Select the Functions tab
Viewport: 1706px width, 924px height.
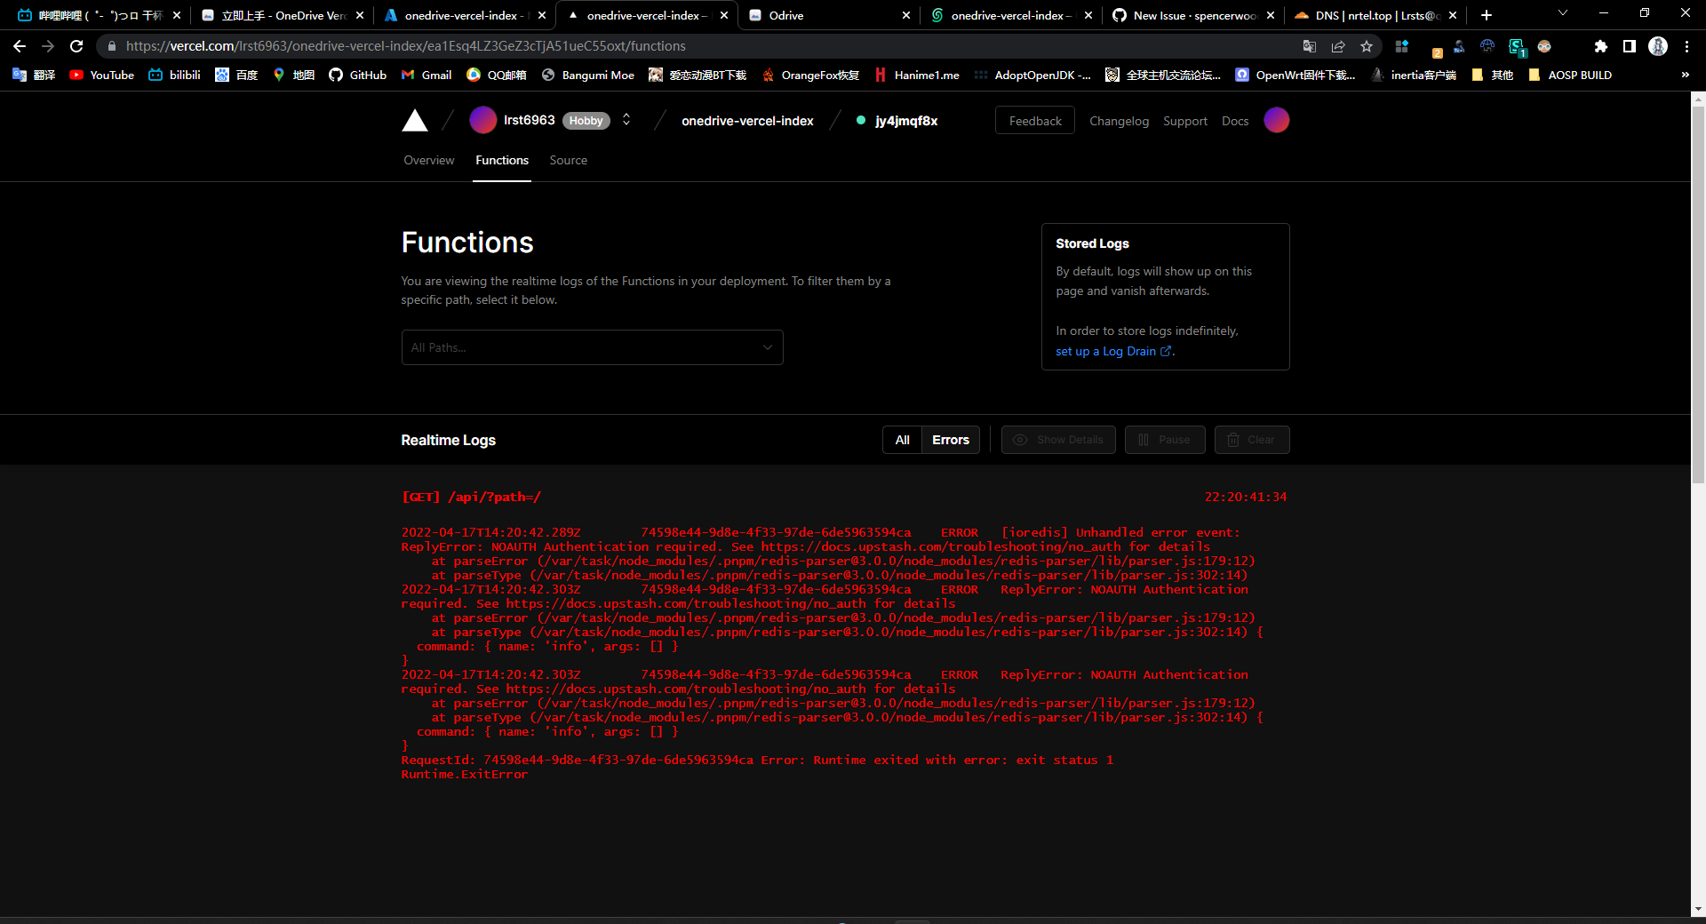tap(502, 160)
